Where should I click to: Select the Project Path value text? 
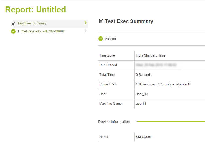tap(163, 84)
